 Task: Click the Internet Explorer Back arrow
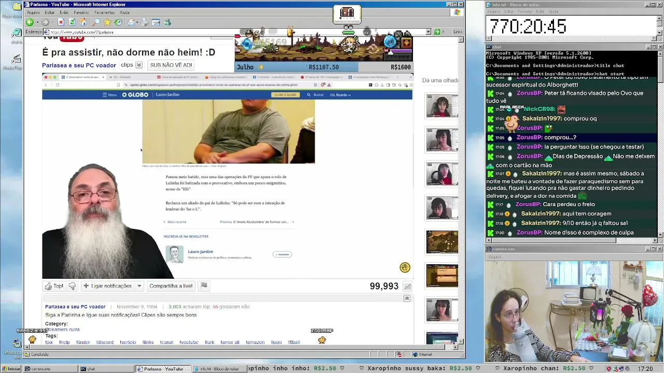coord(30,22)
